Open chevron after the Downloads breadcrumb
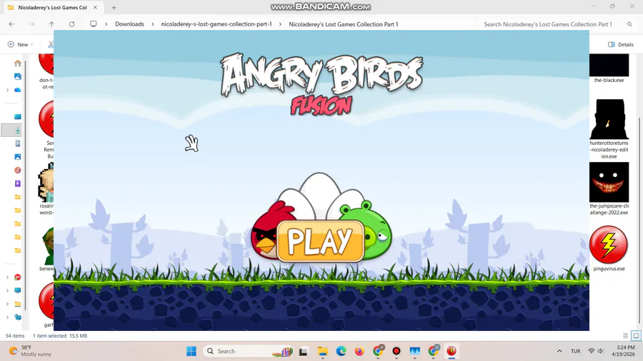 click(153, 24)
